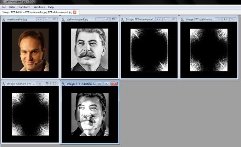The width and height of the screenshot is (241, 147).
Task: Click the grayscale portrait in stalin-cropped.jpg
Action: 90,50
